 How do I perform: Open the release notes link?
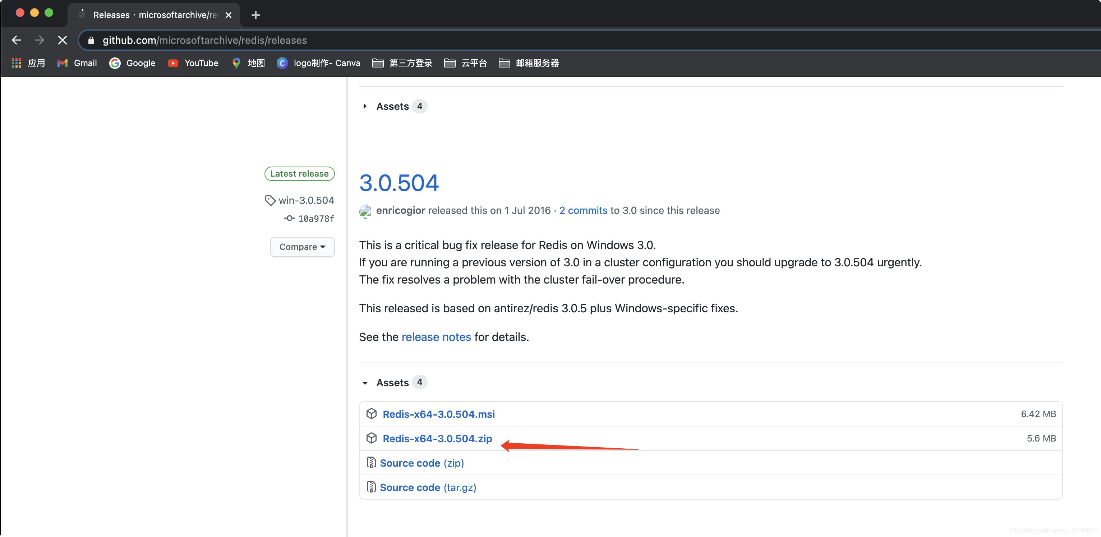point(436,337)
